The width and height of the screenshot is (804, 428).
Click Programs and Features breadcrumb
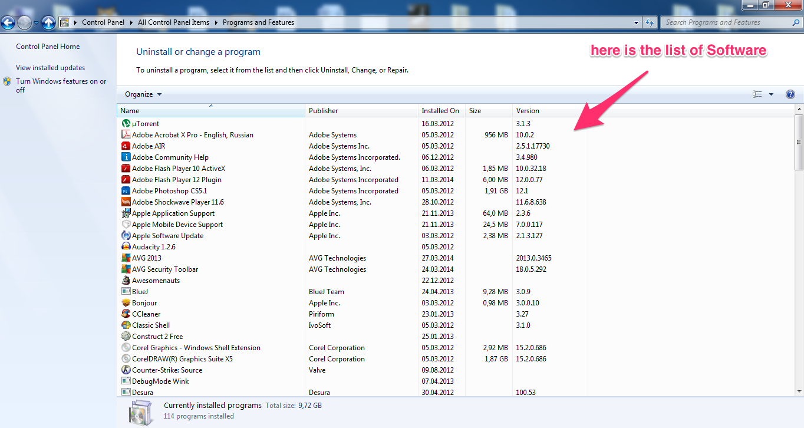pyautogui.click(x=258, y=22)
